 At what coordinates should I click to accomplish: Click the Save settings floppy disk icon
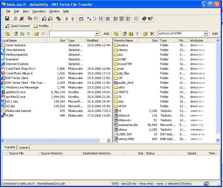click(x=7, y=18)
